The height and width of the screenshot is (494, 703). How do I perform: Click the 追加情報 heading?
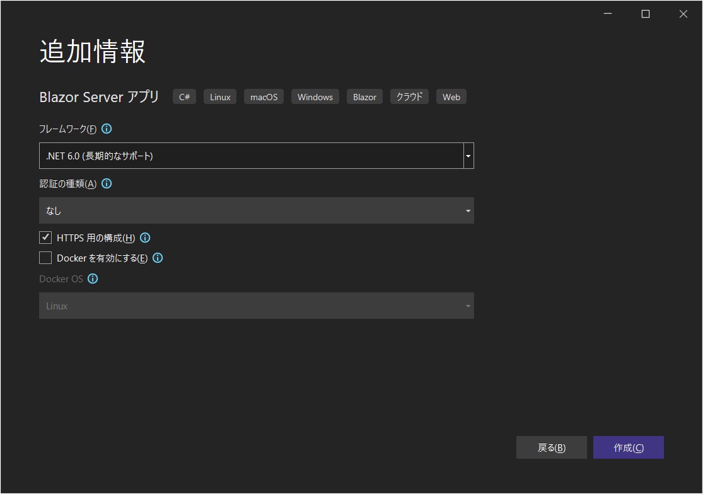[x=92, y=51]
